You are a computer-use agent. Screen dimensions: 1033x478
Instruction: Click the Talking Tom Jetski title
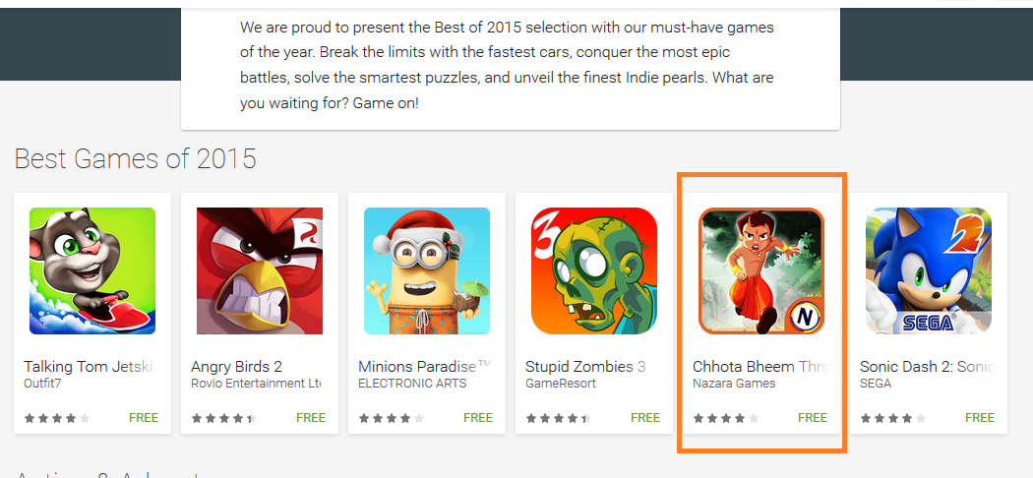pyautogui.click(x=89, y=367)
